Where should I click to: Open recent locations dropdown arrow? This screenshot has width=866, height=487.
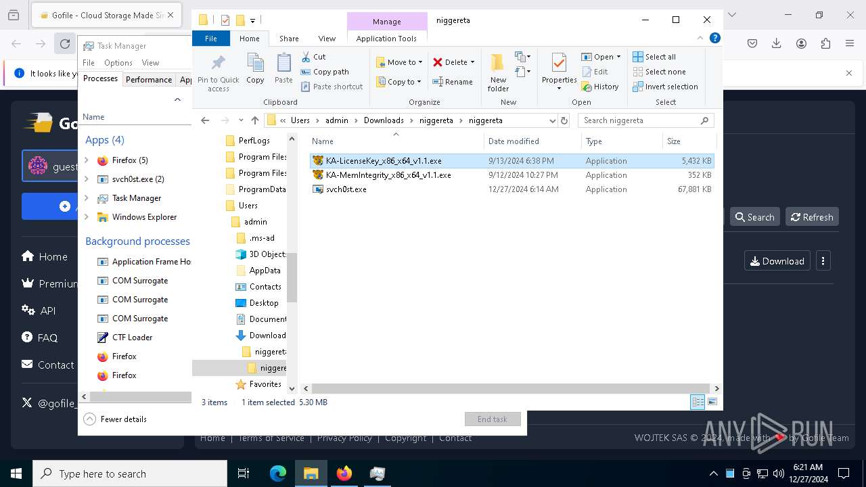pyautogui.click(x=241, y=120)
